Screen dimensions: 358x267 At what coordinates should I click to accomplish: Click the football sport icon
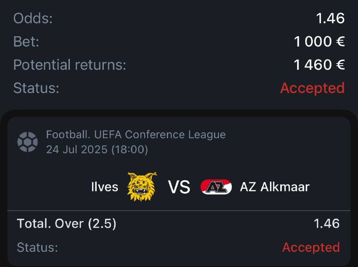point(27,142)
